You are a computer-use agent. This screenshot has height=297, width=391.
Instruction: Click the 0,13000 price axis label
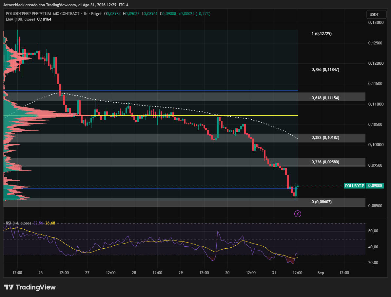tap(376, 23)
